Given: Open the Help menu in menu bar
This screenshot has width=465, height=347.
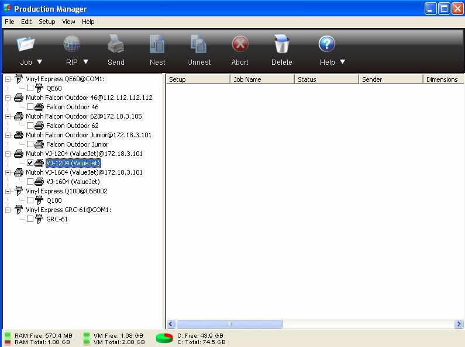Looking at the screenshot, I should [88, 22].
